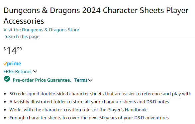The width and height of the screenshot is (195, 124).
Task: Click the divider line under Search this page
Action: point(99,40)
